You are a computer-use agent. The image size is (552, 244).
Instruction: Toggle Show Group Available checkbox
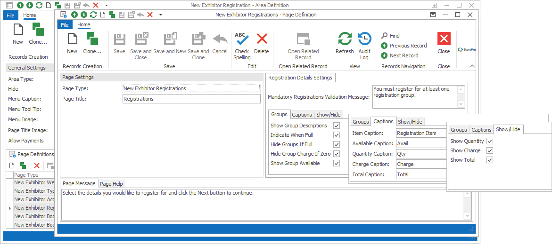337,163
